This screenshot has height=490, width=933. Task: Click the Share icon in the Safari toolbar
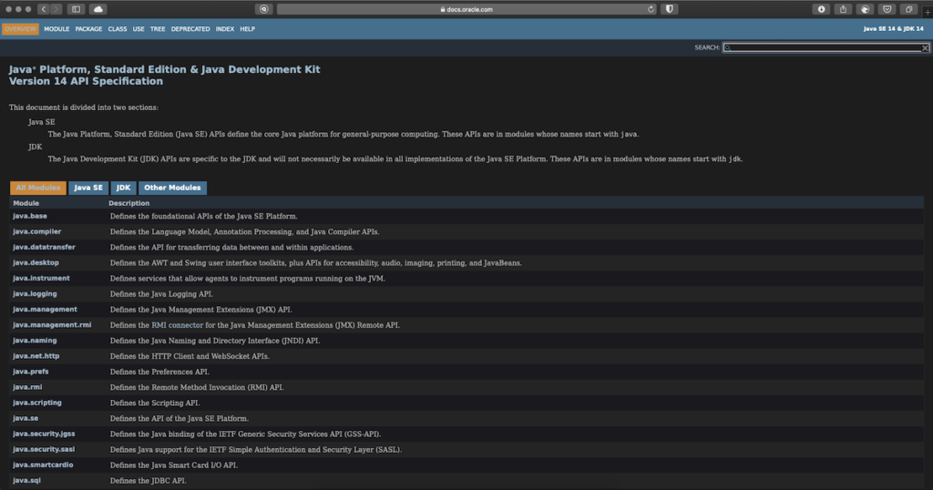pyautogui.click(x=843, y=9)
